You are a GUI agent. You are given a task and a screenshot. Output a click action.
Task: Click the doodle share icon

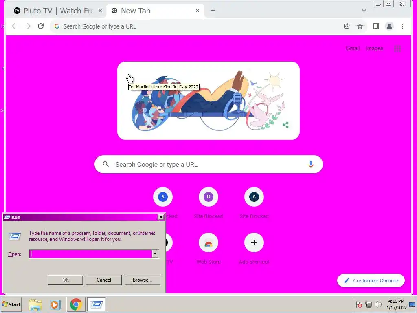pos(285,125)
